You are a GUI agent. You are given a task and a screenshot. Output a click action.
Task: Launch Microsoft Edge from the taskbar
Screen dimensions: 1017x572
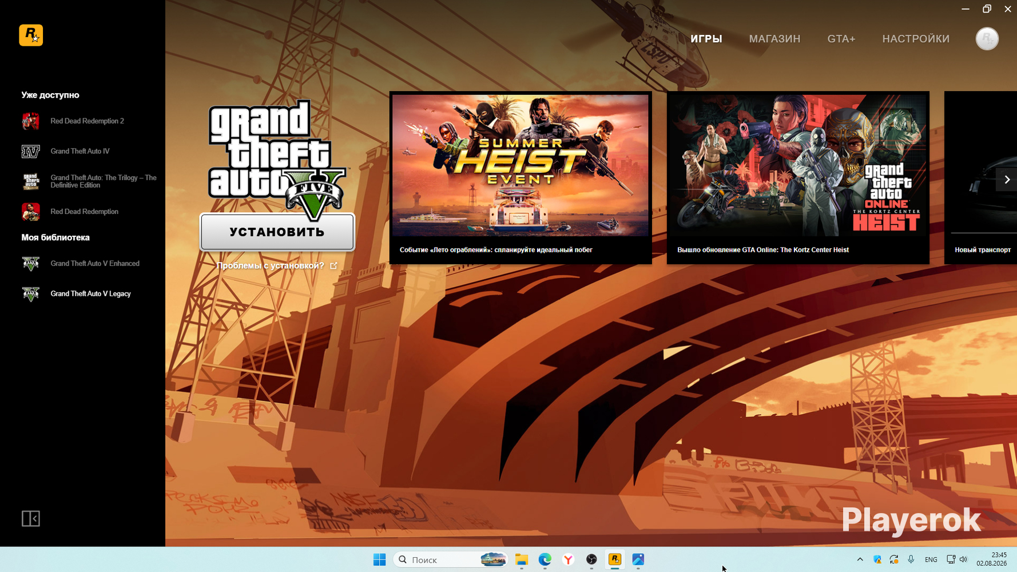tap(545, 559)
